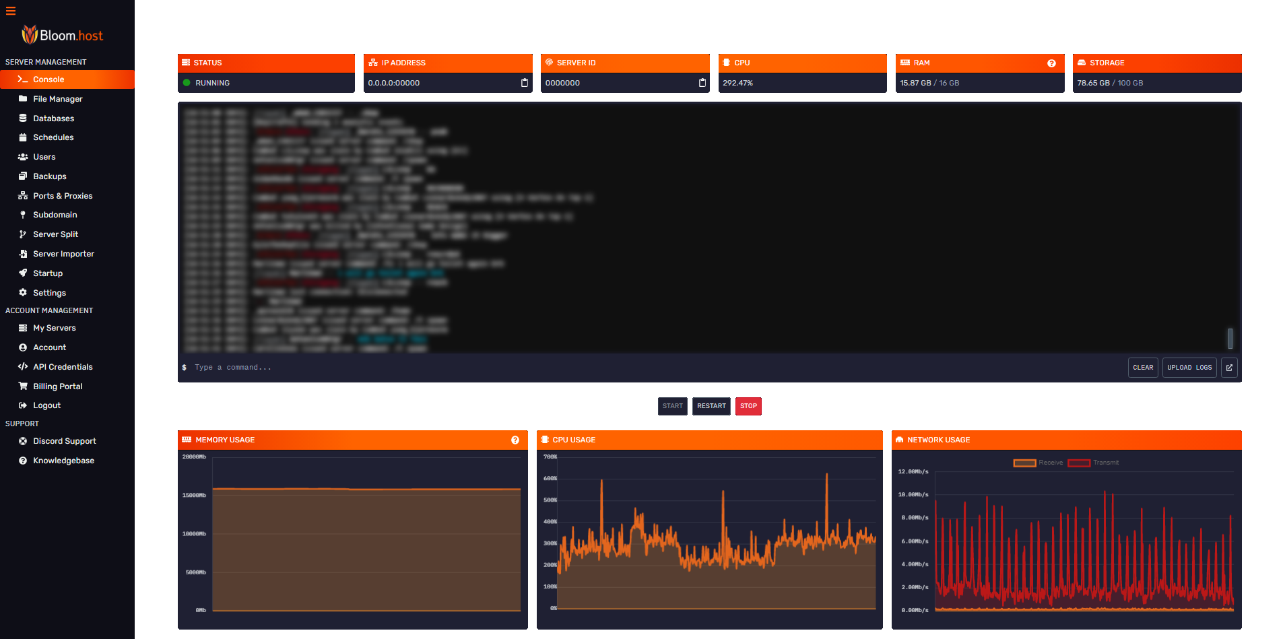Open the Server Split page
Viewport: 1285px width, 639px height.
56,234
